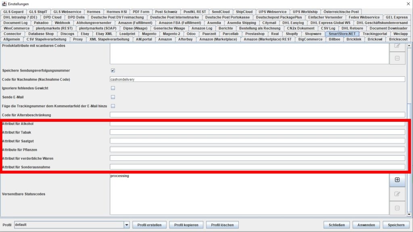413x232 pixels.
Task: Click Attribut für Sonderausnahme input field
Action: point(257,166)
